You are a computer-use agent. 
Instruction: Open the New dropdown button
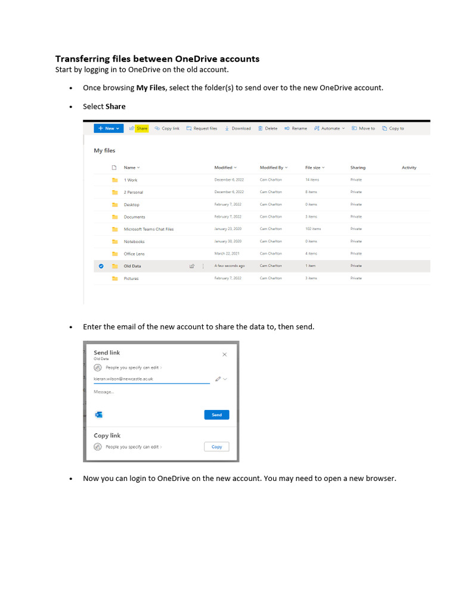109,128
